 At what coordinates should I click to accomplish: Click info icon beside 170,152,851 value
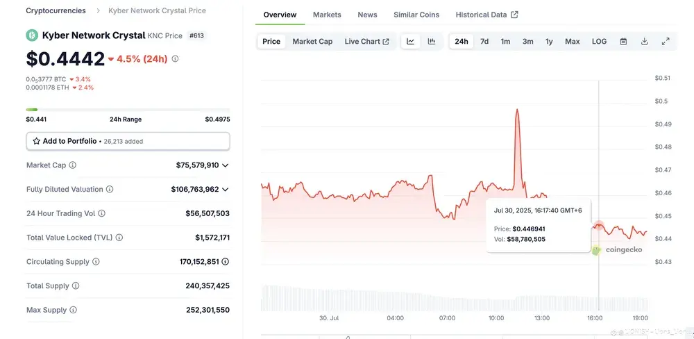point(226,262)
